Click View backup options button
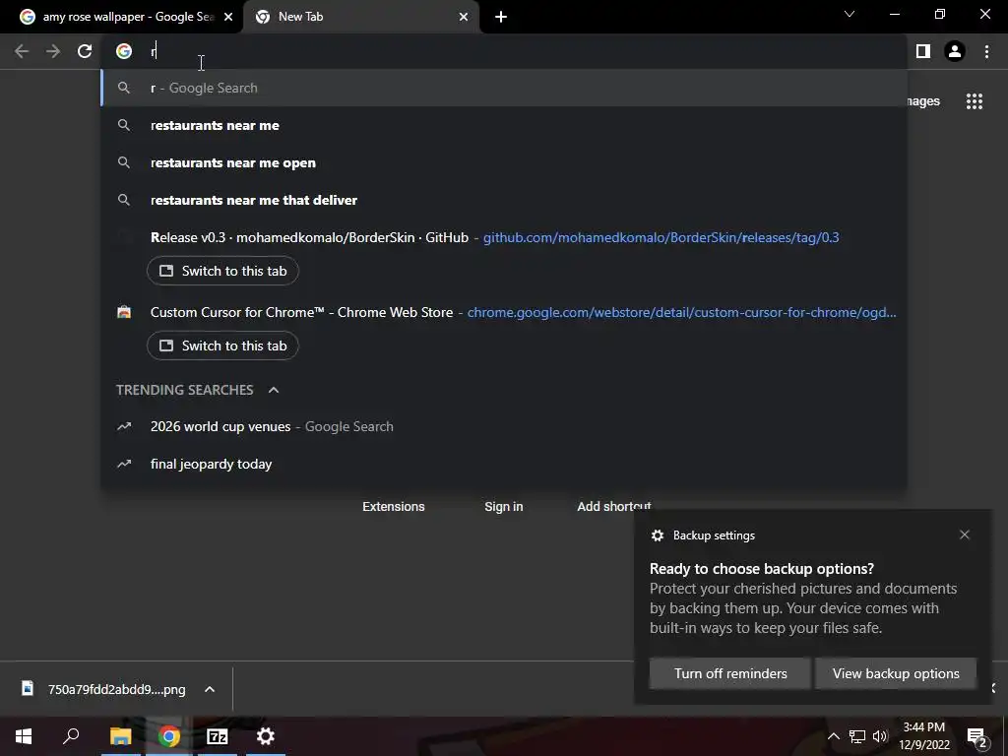 (x=896, y=673)
